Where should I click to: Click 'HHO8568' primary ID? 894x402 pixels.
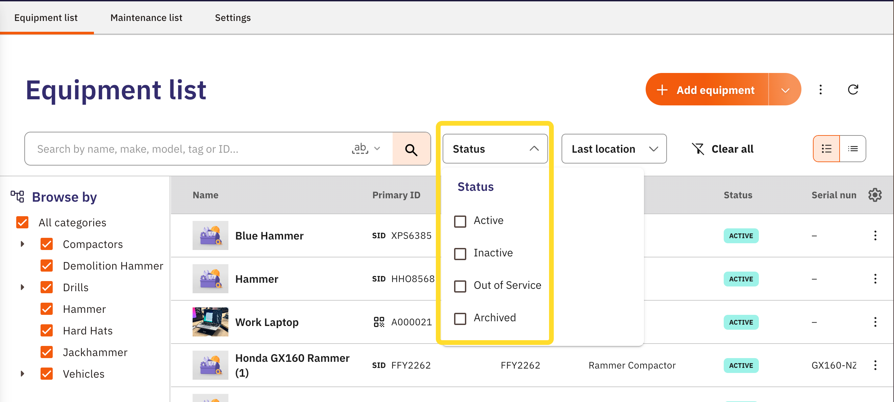pos(413,279)
